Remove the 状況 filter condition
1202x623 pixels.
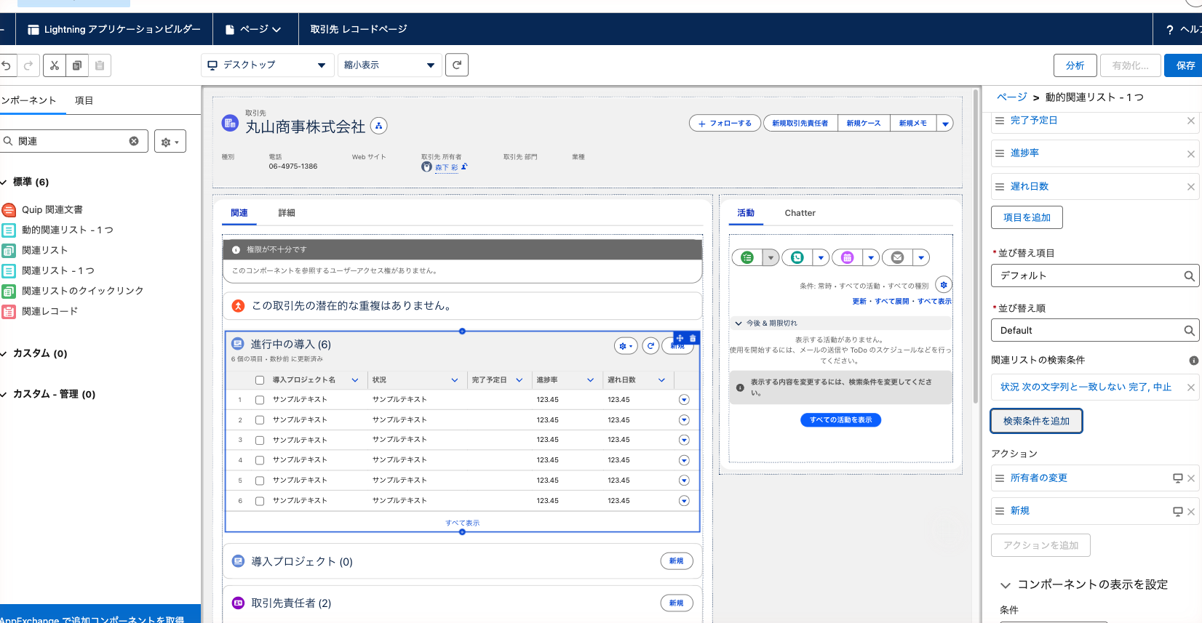tap(1191, 387)
